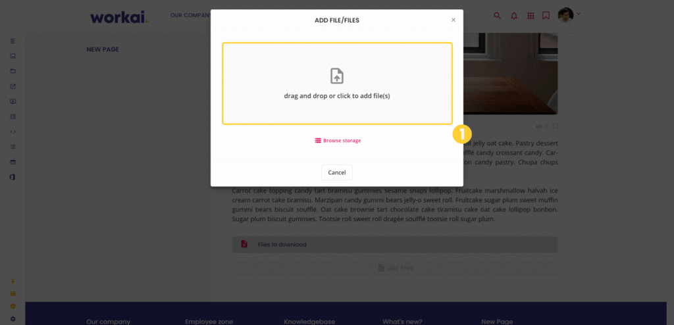Image resolution: width=674 pixels, height=325 pixels.
Task: Open Browse storage link
Action: (338, 141)
